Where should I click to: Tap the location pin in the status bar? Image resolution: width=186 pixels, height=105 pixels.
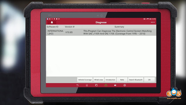[54, 19]
